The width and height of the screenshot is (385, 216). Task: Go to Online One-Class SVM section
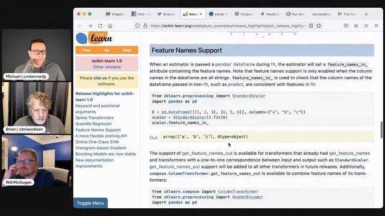click(x=97, y=142)
